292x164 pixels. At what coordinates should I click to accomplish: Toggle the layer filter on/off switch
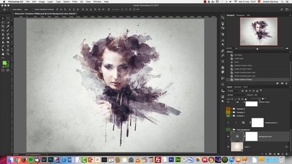(x=261, y=90)
